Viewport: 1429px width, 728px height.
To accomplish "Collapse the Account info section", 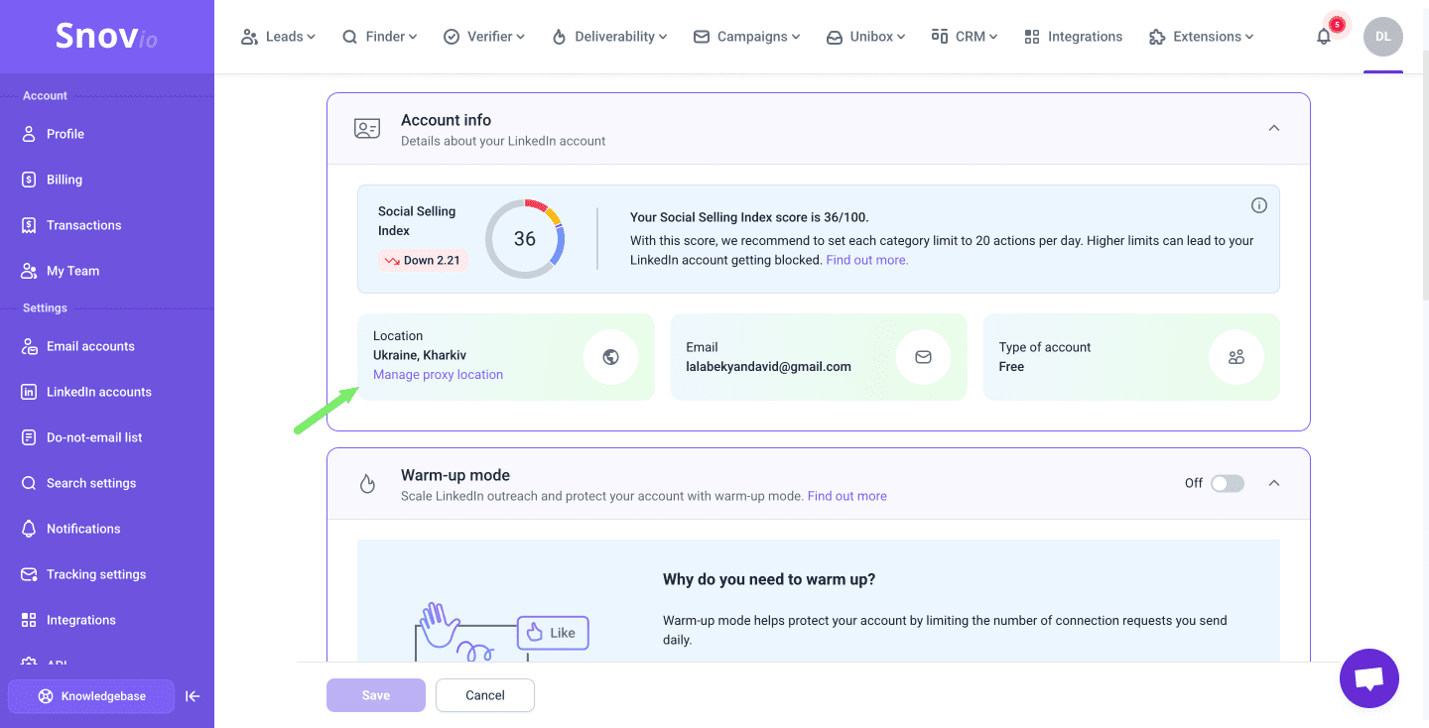I will tap(1274, 128).
